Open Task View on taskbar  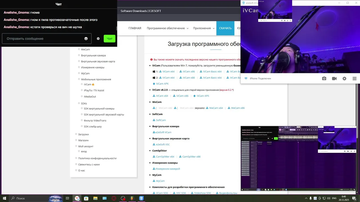click(x=67, y=198)
